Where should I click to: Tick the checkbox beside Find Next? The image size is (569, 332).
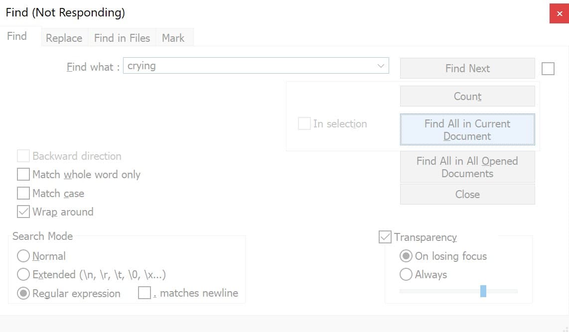pos(548,69)
